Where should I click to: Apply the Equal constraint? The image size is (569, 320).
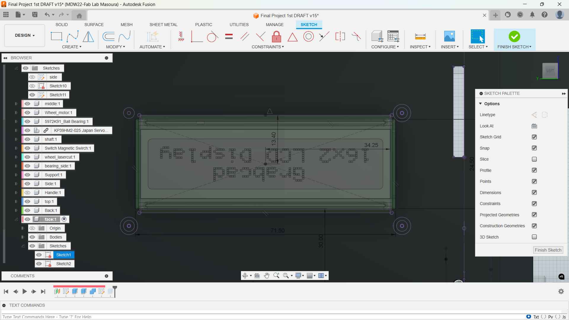pyautogui.click(x=229, y=36)
